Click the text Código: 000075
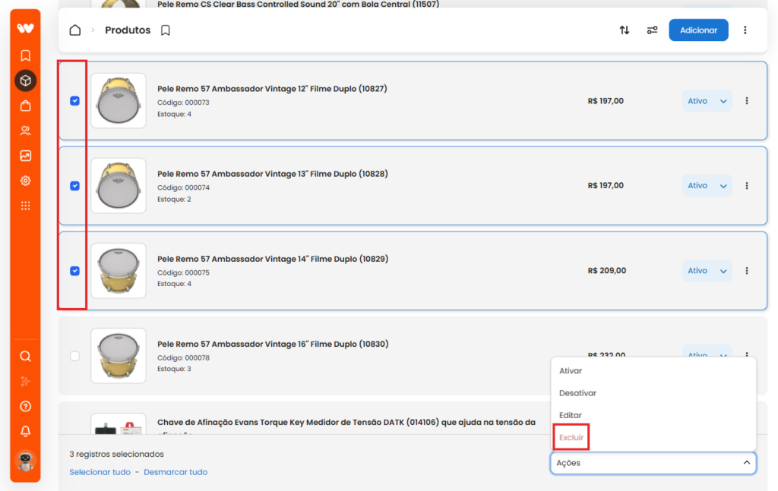Image resolution: width=778 pixels, height=491 pixels. pyautogui.click(x=183, y=272)
